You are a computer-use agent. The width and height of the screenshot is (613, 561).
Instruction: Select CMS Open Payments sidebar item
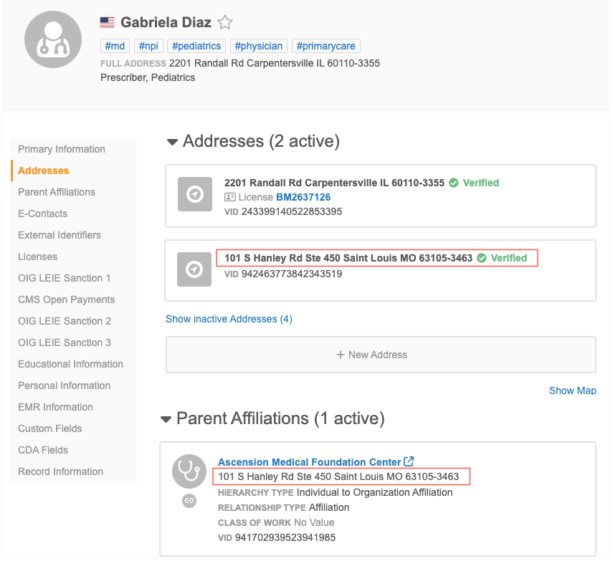click(66, 299)
